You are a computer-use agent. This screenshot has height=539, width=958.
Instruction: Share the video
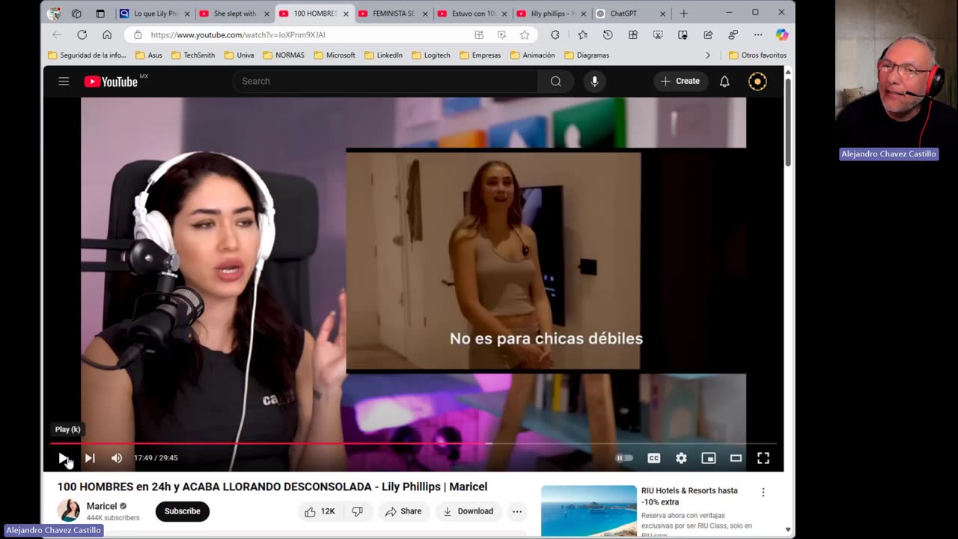click(x=403, y=511)
